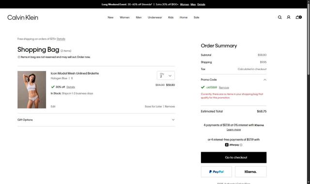Click the Details link in top banner
310x184 pixels.
pyautogui.click(x=201, y=4)
